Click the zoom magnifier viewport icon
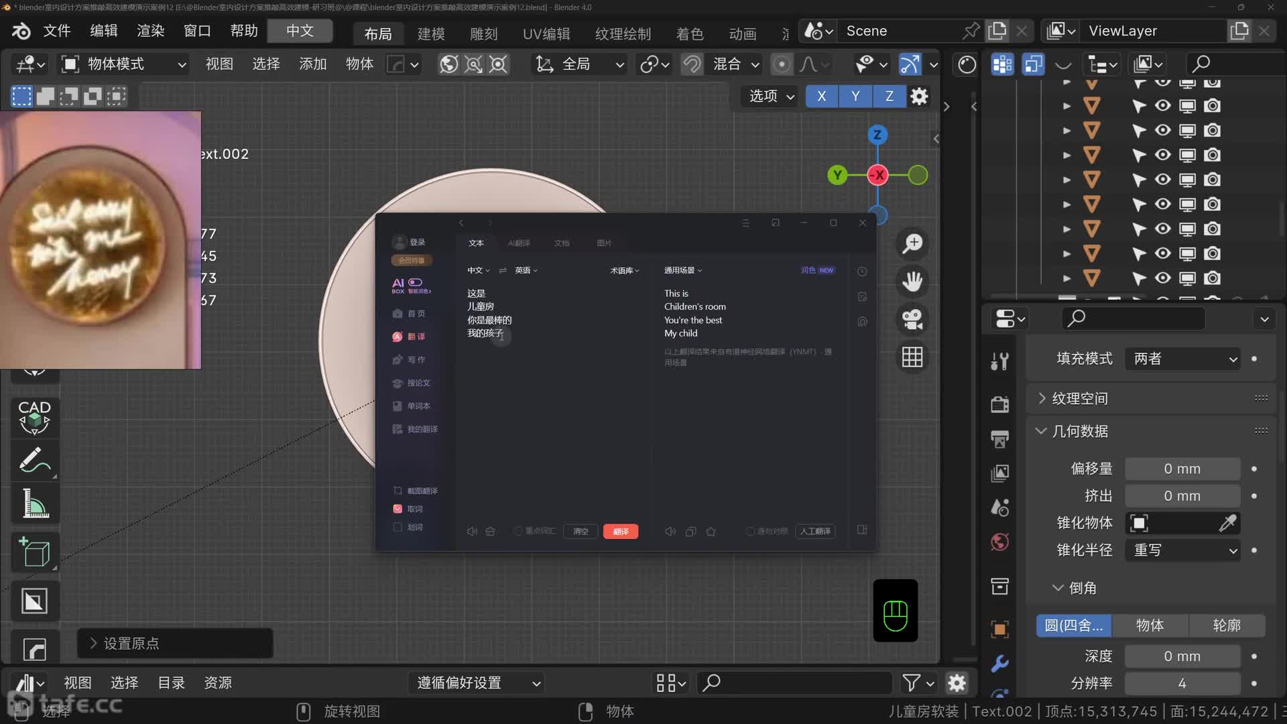This screenshot has height=724, width=1287. point(912,243)
